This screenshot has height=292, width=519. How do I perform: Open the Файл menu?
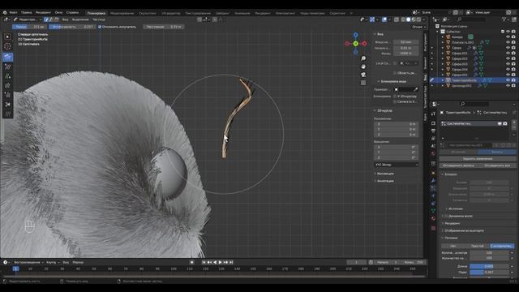pos(14,13)
